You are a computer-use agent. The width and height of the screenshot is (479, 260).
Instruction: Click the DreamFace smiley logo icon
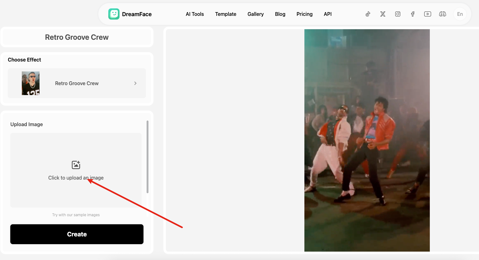click(114, 14)
